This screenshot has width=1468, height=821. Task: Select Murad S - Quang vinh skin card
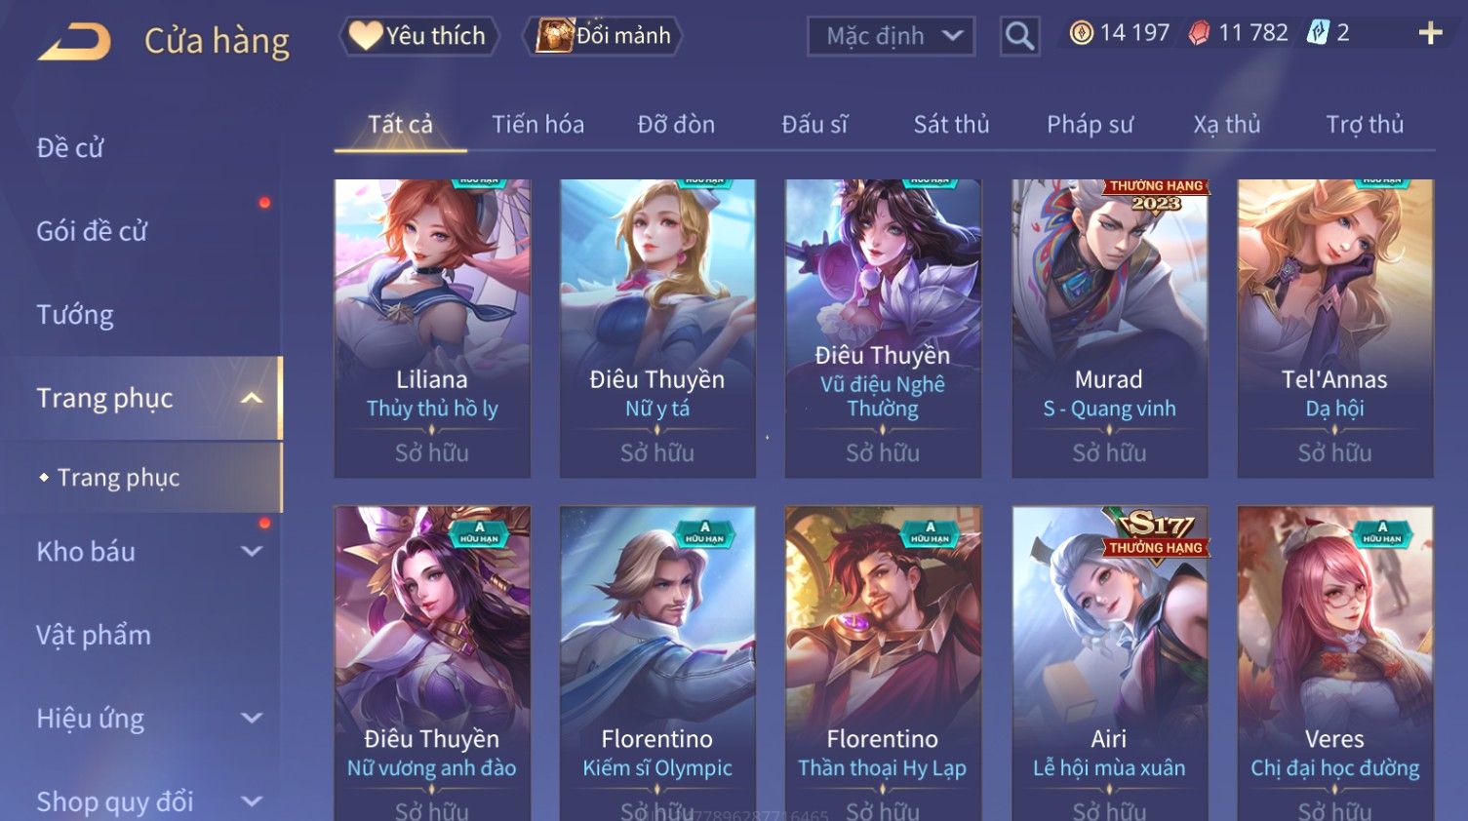[1109, 328]
